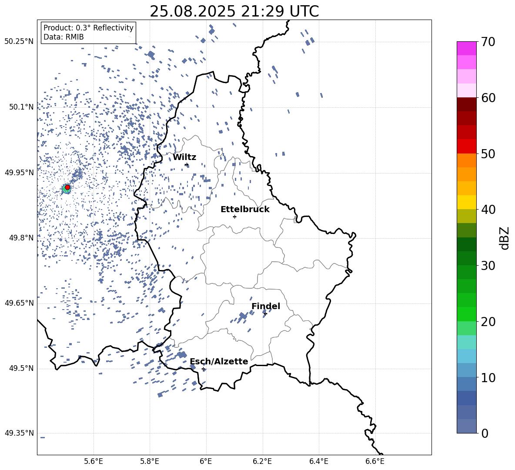Image resolution: width=515 pixels, height=470 pixels.
Task: Click the longitude label 6.4°E
Action: [318, 461]
